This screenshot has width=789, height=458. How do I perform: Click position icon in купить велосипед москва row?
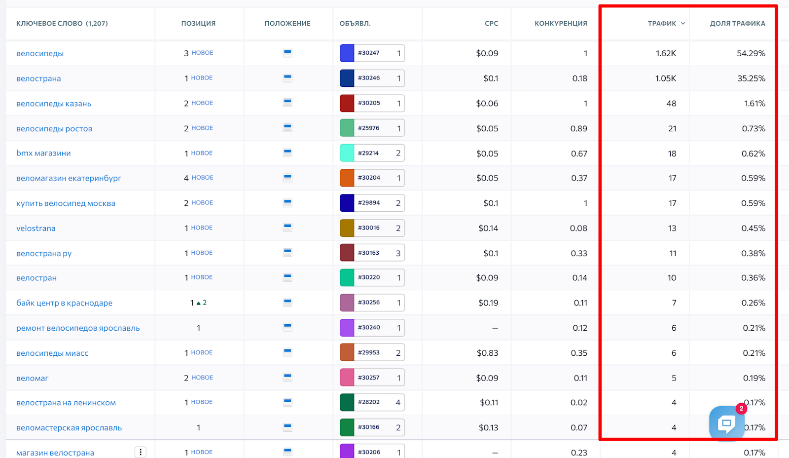tap(287, 203)
